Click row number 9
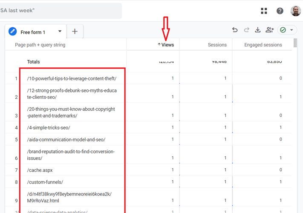Viewport: 303px width, 213px height. 16,201
